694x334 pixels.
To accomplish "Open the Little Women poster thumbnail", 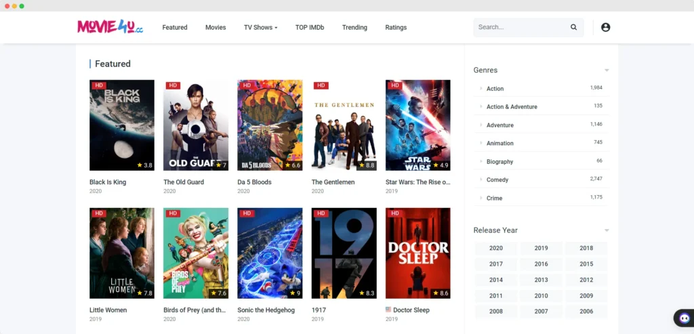I will [122, 253].
